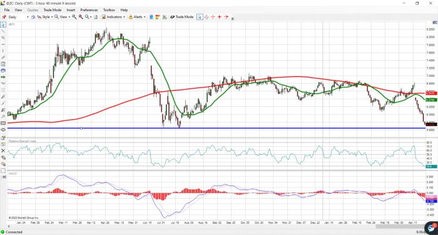Toggle the pin icon beside Daily

pos(4,17)
